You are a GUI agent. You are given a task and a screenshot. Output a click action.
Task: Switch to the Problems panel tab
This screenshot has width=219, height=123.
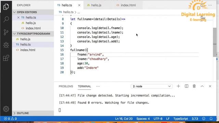tap(66, 86)
